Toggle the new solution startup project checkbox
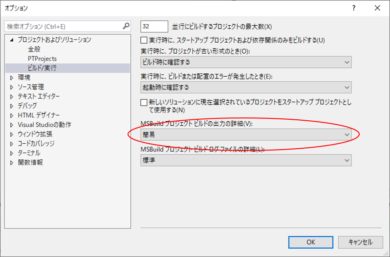 coord(144,103)
